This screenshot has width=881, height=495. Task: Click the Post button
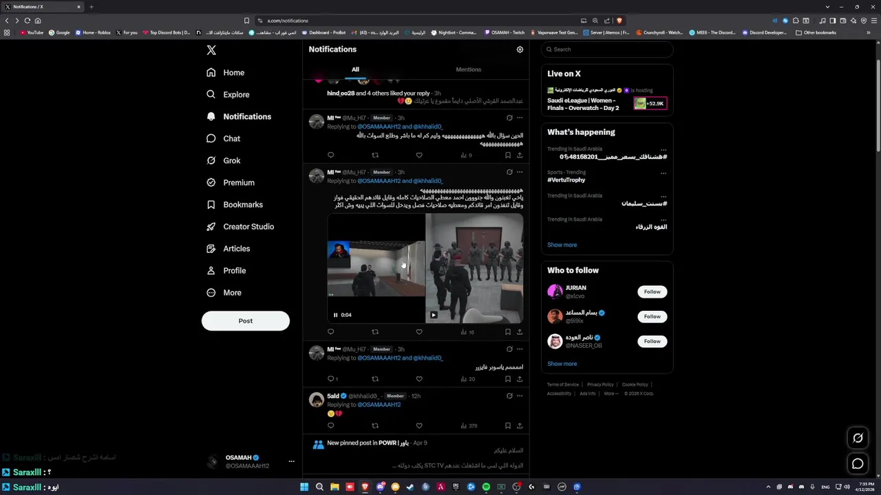(246, 321)
